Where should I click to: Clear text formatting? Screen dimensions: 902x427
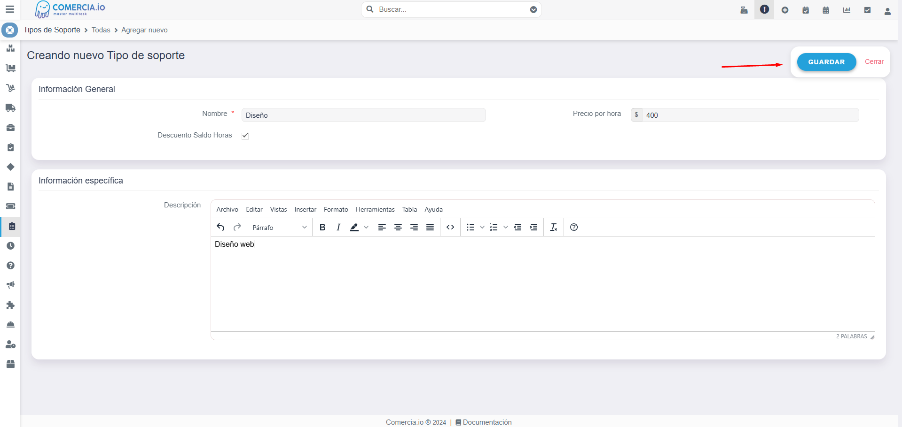click(554, 227)
